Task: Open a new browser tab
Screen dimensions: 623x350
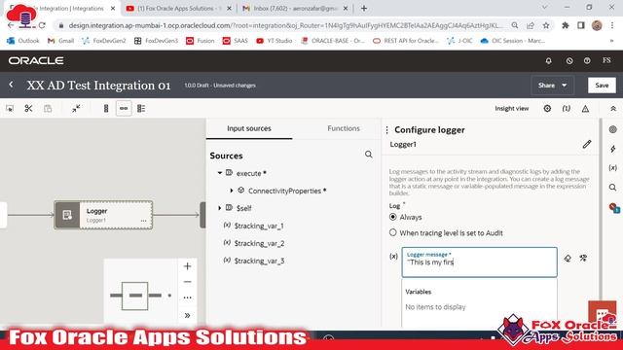Action: click(364, 8)
